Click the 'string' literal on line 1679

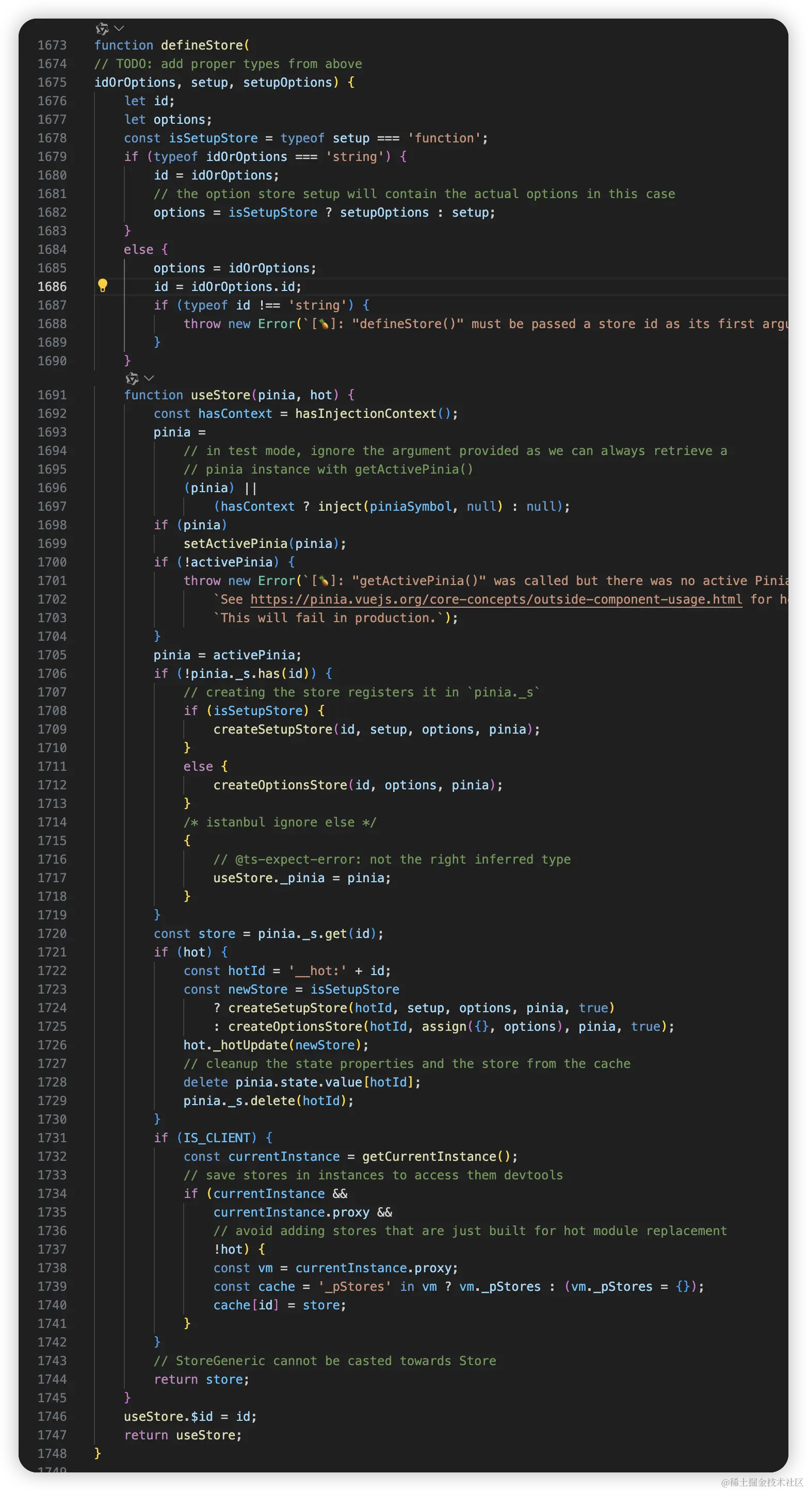coord(355,156)
